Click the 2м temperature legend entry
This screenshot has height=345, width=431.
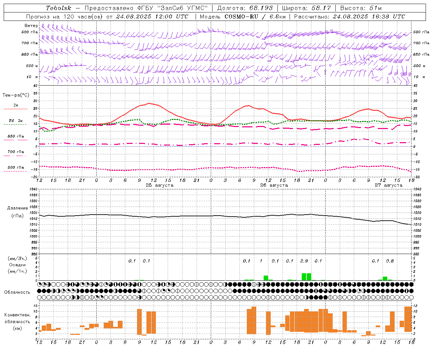pos(16,105)
